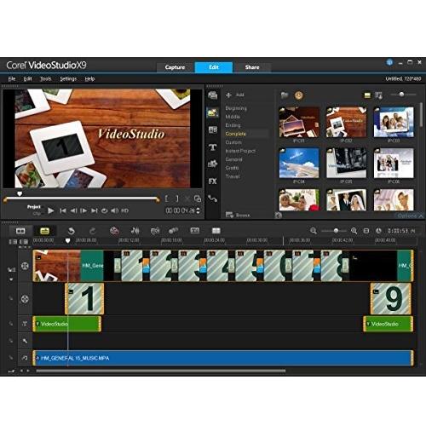This screenshot has height=426, width=426.
Task: Adjust the timecode stepper arrows
Action: pos(198,210)
